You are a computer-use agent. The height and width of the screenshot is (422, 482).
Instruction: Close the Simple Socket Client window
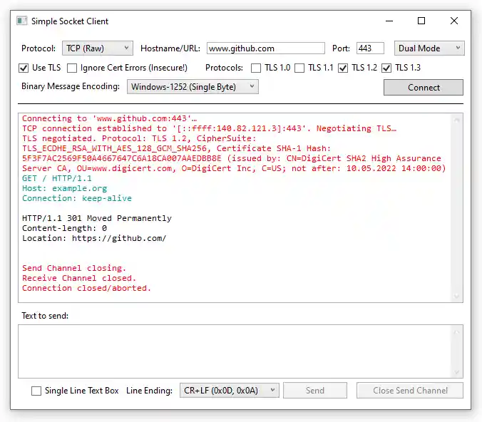pyautogui.click(x=454, y=21)
